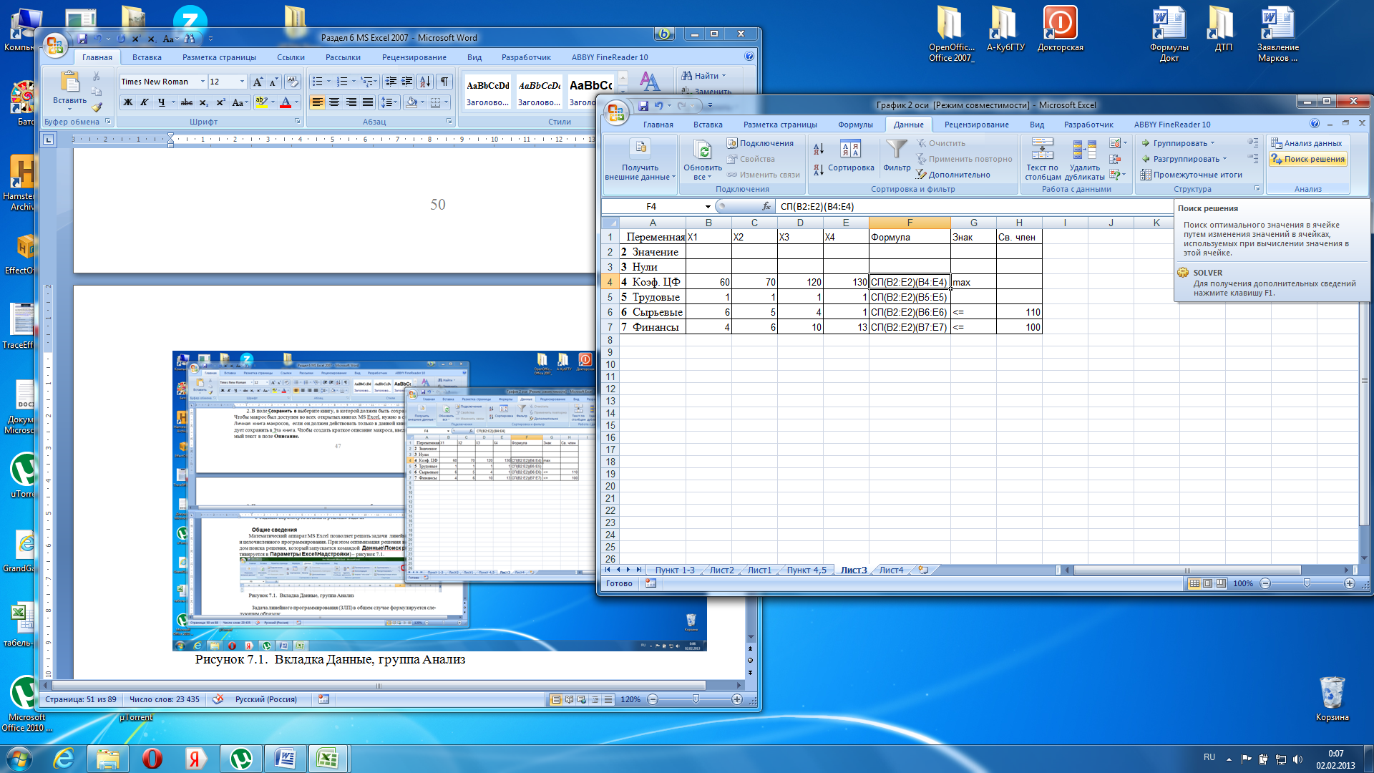
Task: Click the insert function fx icon
Action: click(x=766, y=206)
